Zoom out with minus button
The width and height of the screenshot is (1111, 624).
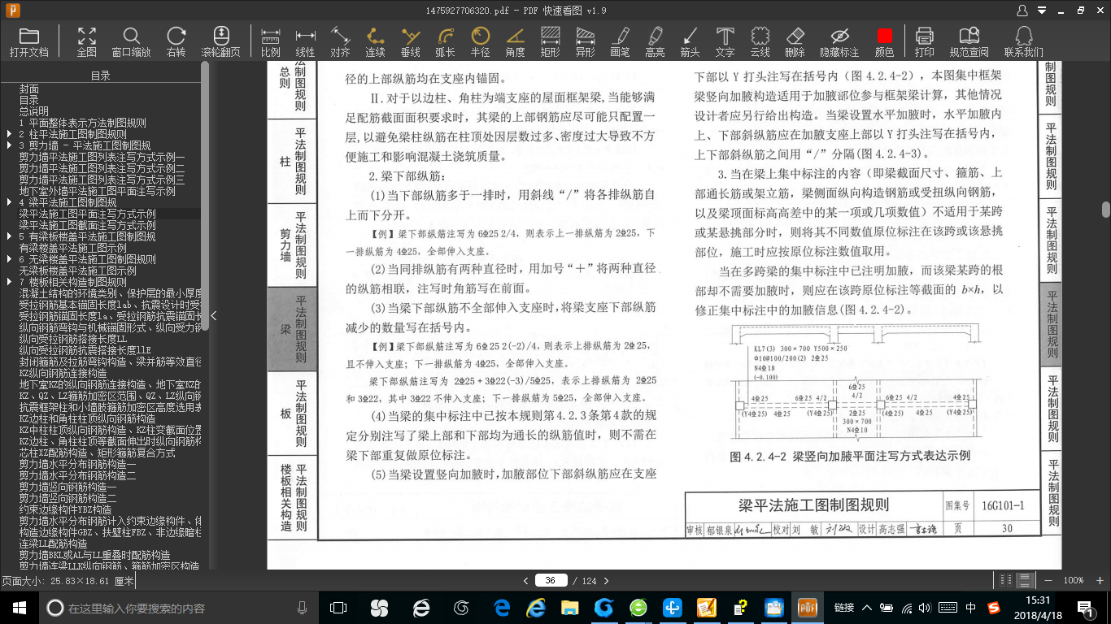click(1047, 580)
